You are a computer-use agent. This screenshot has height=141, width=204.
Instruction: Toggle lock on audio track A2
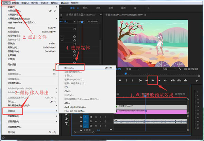coord(81,121)
